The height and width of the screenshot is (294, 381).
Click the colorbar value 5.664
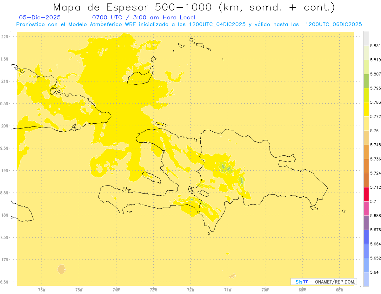click(375, 244)
